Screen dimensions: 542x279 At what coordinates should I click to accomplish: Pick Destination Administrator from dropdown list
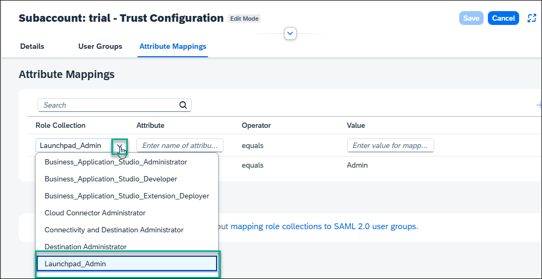click(127, 247)
